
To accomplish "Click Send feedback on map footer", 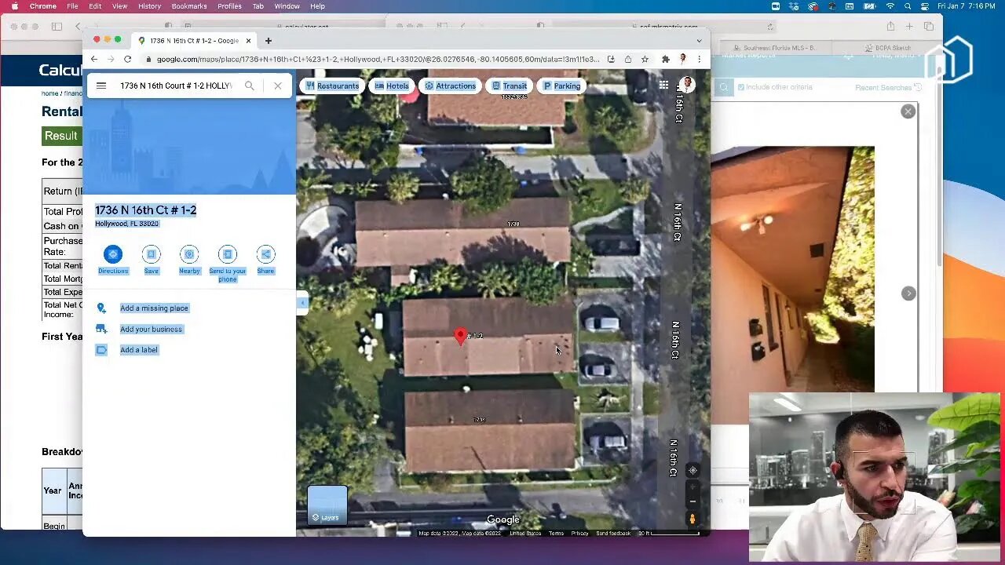I will point(613,534).
